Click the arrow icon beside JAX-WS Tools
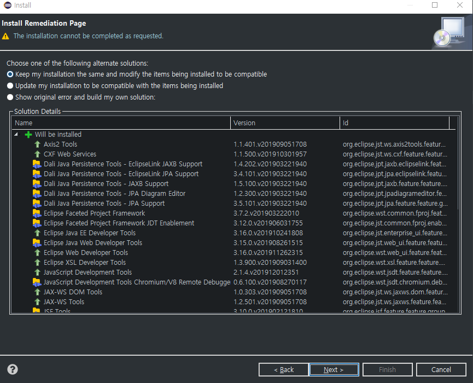This screenshot has height=383, width=473. pyautogui.click(x=37, y=302)
